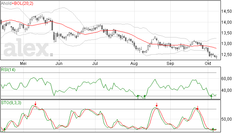Click the RSI(14) indicator label
237x133 pixels.
tap(8, 70)
